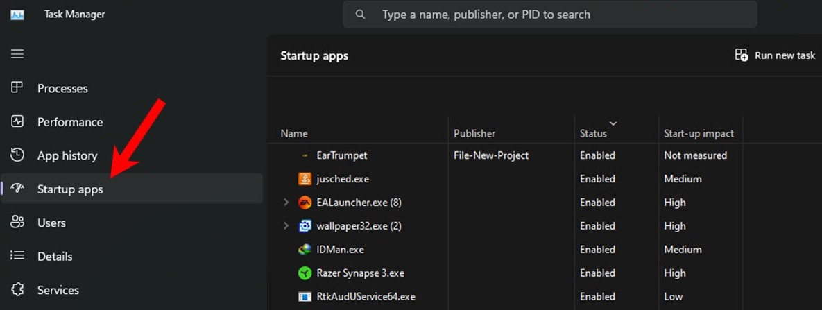Click the Task Manager app icon
Viewport: 822px width, 310px height.
[x=17, y=14]
